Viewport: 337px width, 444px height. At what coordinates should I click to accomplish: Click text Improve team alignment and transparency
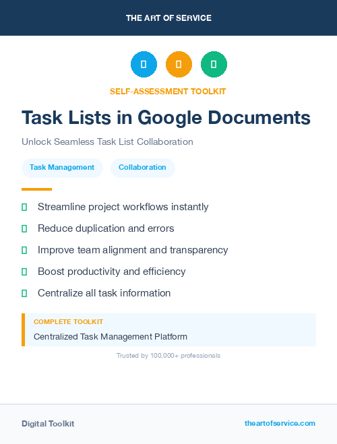click(x=133, y=250)
